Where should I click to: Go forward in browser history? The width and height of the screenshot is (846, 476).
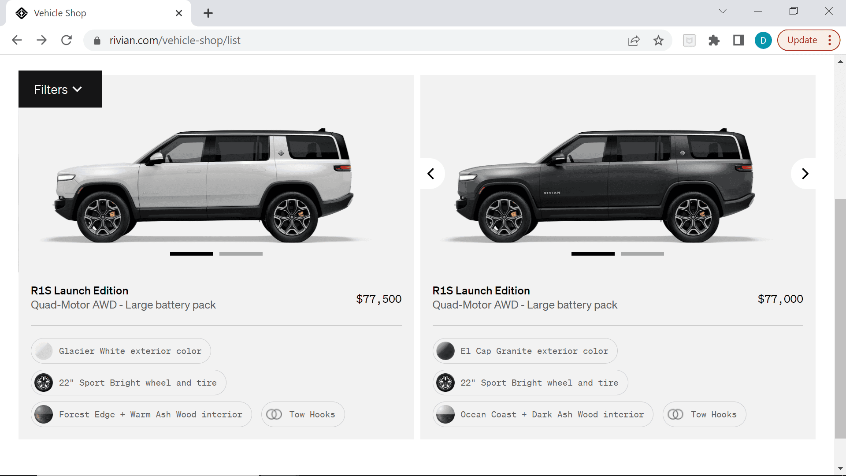(x=42, y=40)
